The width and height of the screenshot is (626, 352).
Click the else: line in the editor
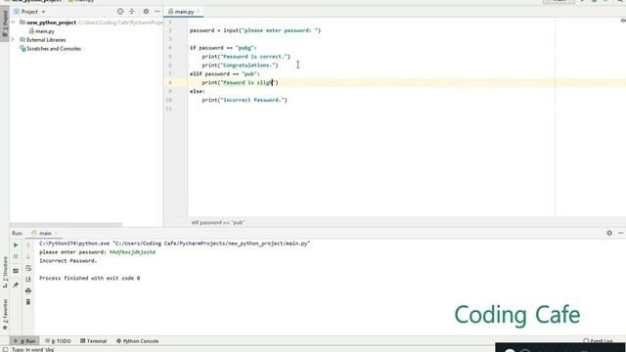tap(198, 91)
